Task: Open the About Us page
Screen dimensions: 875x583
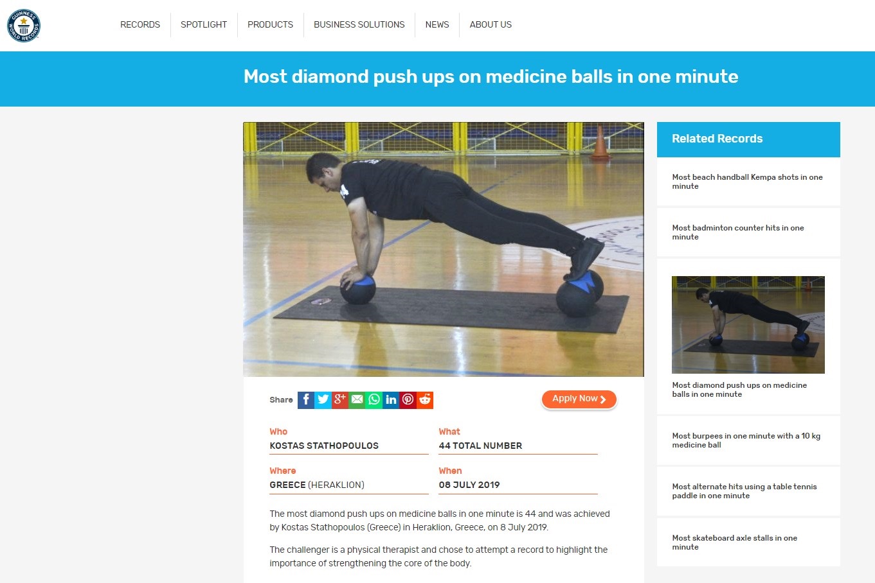Action: pos(491,24)
